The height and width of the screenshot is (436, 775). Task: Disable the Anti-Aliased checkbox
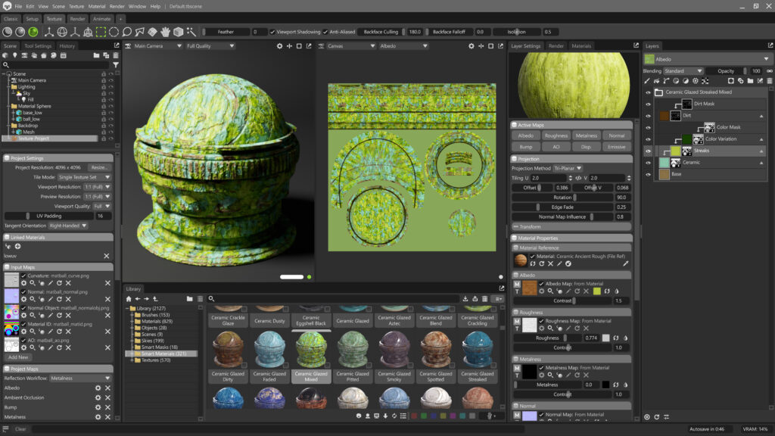(325, 32)
